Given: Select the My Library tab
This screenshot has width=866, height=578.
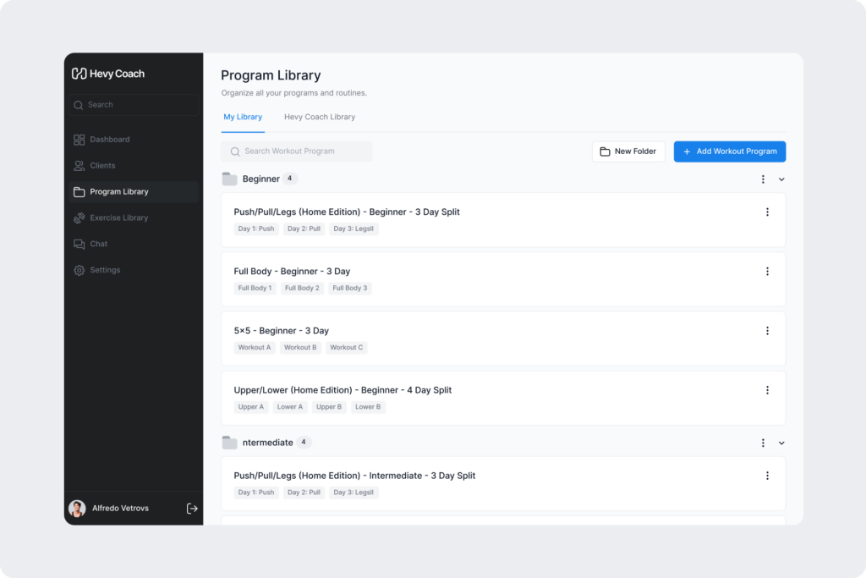Looking at the screenshot, I should (x=243, y=117).
